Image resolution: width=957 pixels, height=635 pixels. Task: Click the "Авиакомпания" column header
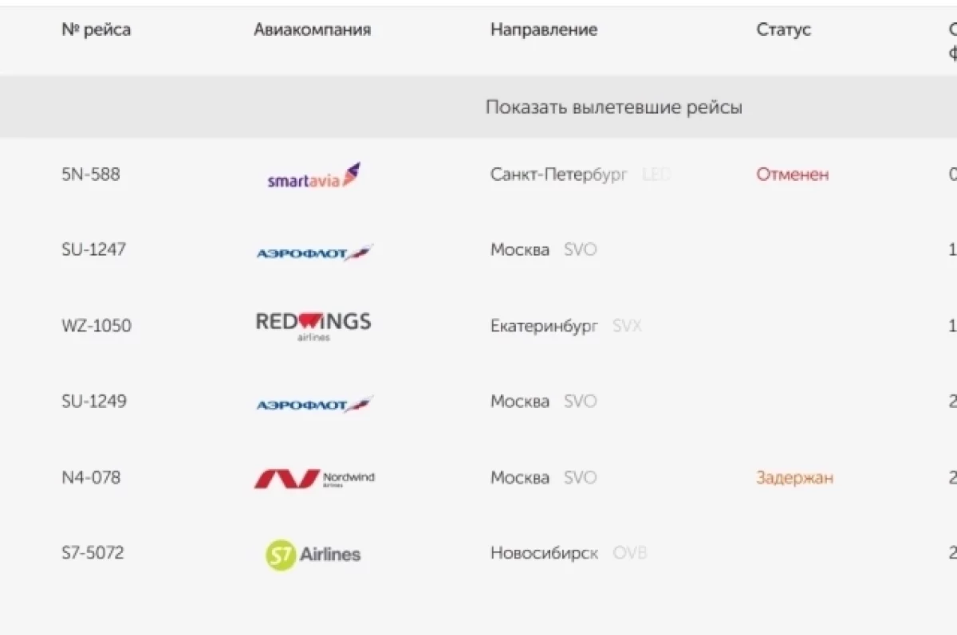coord(312,30)
